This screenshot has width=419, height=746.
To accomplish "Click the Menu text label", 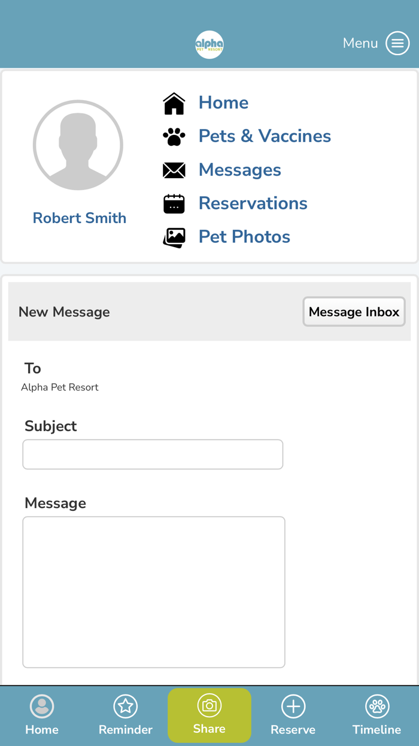I will [x=360, y=43].
